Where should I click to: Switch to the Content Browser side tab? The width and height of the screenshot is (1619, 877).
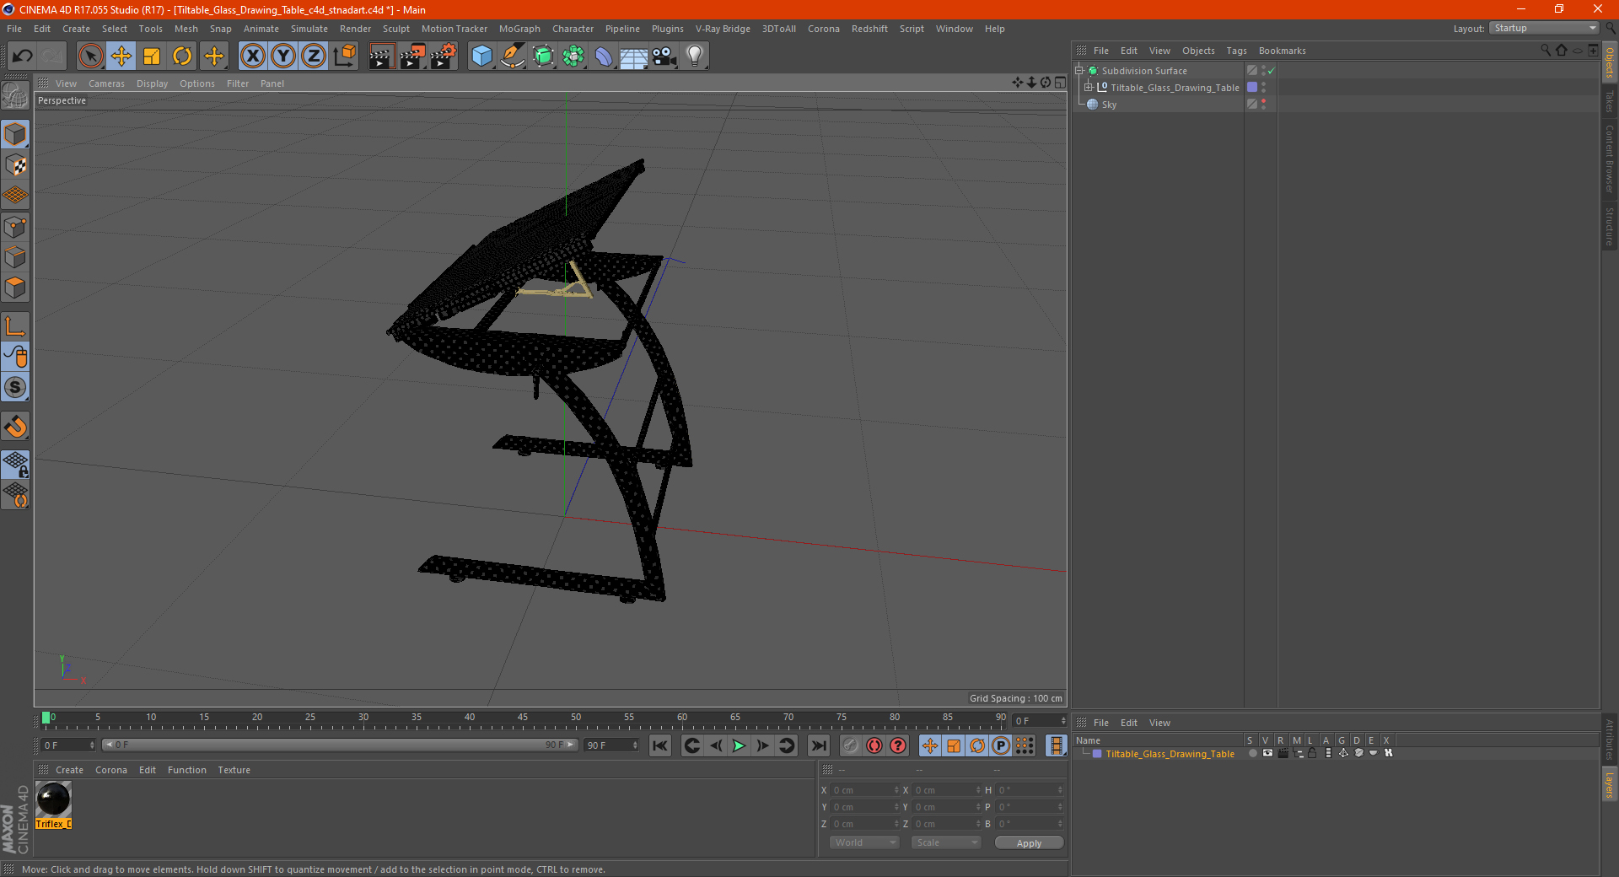pyautogui.click(x=1609, y=159)
